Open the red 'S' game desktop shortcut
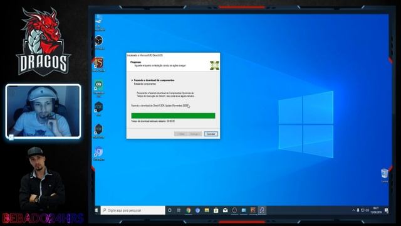 tap(99, 65)
